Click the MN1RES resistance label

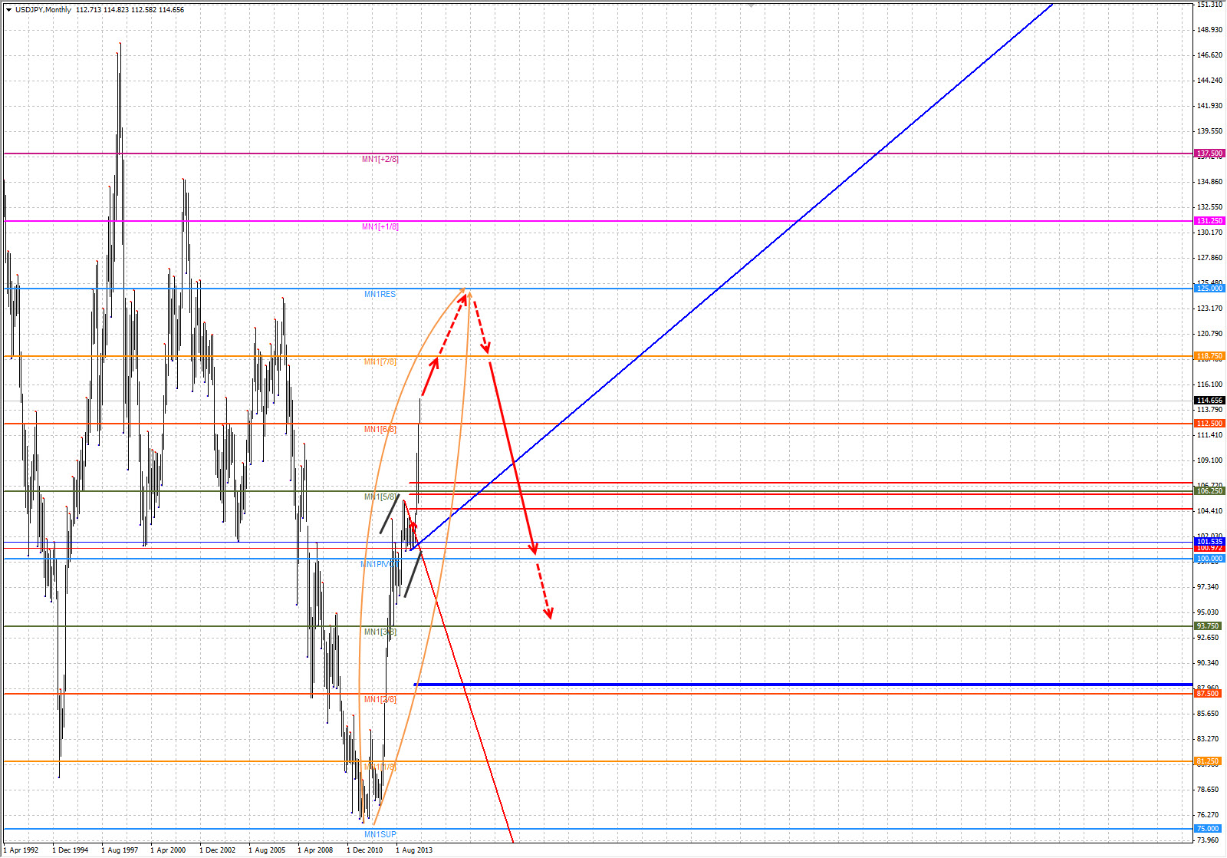[380, 295]
